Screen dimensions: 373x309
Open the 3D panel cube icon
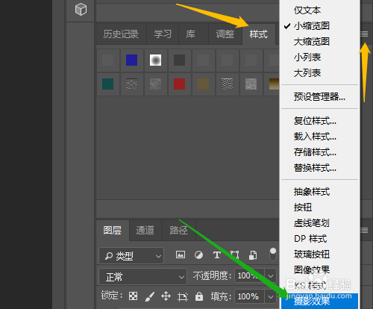tap(81, 10)
